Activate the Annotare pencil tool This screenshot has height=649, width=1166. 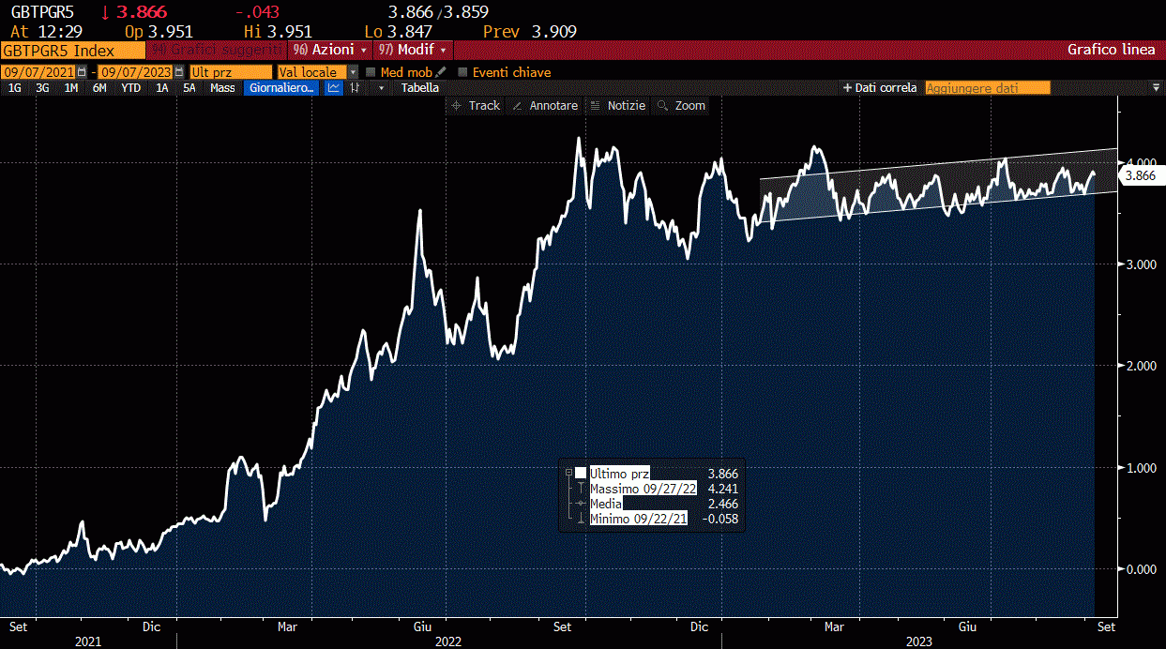(x=545, y=106)
